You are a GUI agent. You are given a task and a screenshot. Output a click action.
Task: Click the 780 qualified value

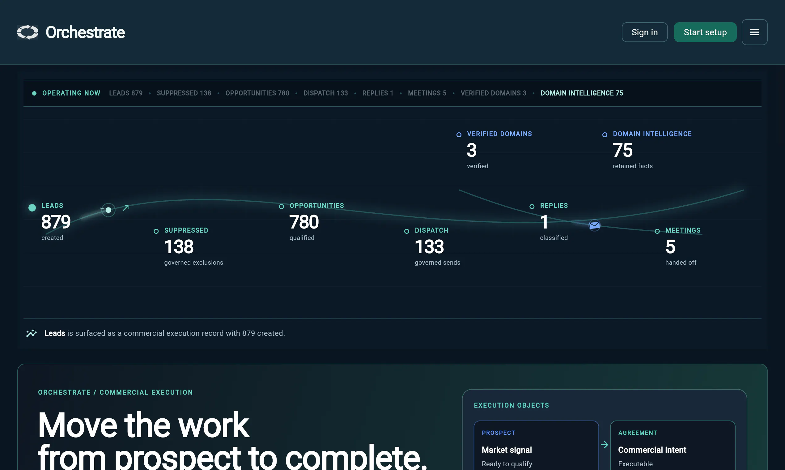click(x=304, y=222)
